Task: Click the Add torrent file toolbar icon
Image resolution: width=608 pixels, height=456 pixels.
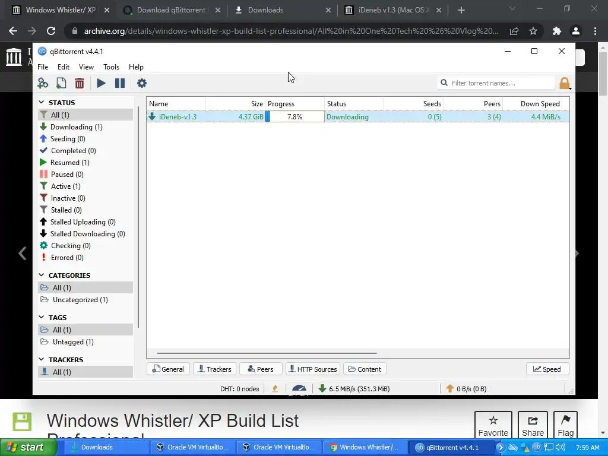Action: point(61,83)
